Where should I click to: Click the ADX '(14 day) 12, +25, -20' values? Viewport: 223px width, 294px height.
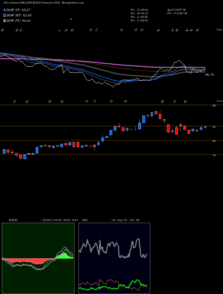[x=125, y=220]
